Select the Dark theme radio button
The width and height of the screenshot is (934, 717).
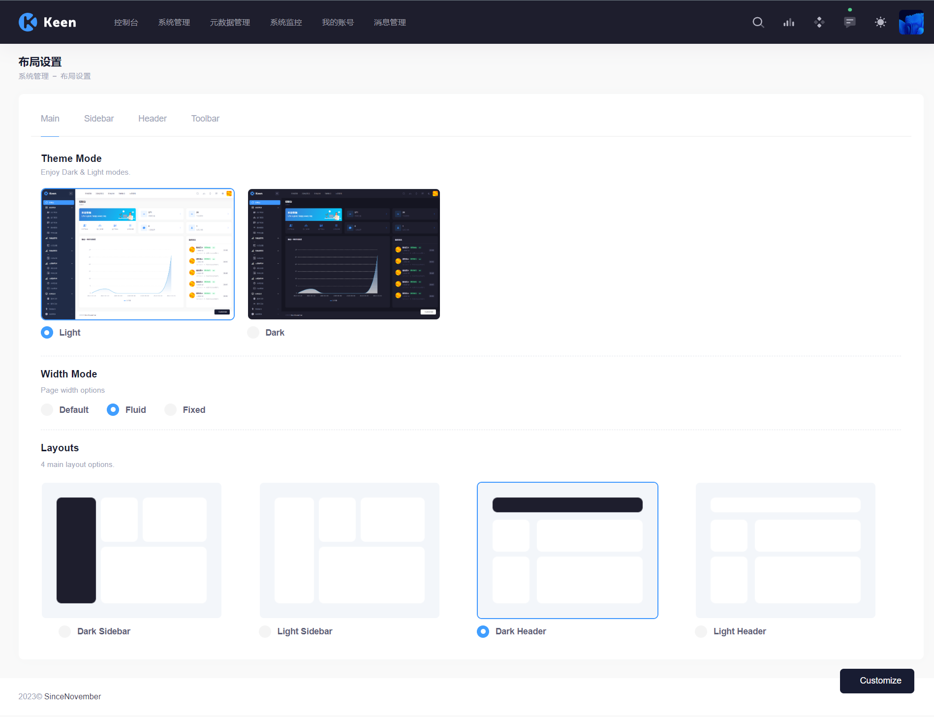[253, 333]
